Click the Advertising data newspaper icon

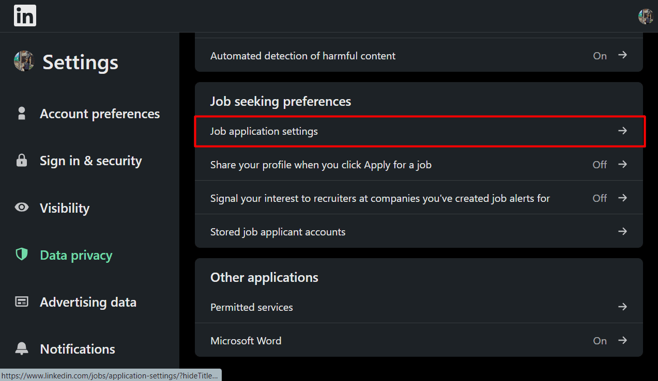[22, 302]
